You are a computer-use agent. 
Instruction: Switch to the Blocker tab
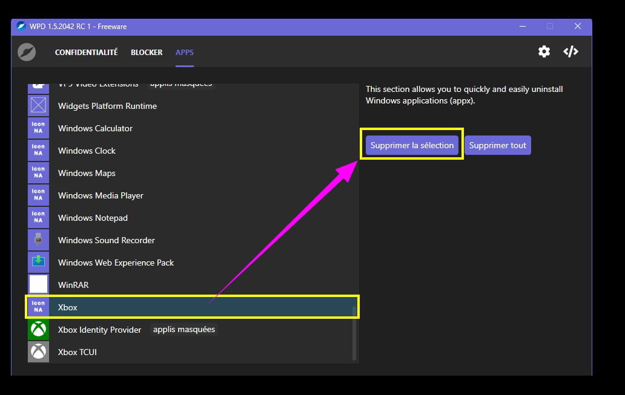point(147,52)
